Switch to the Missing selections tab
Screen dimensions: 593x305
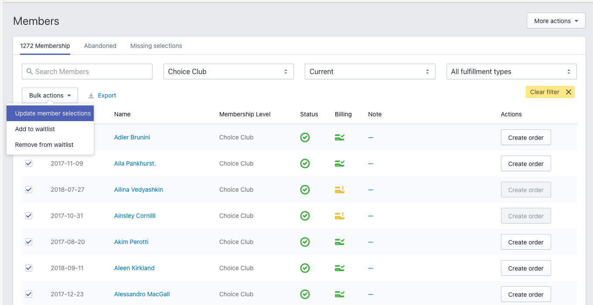pyautogui.click(x=156, y=46)
